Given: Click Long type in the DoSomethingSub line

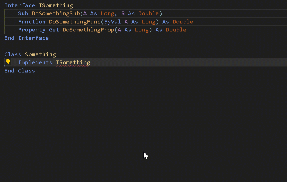Looking at the screenshot, I should (x=107, y=13).
